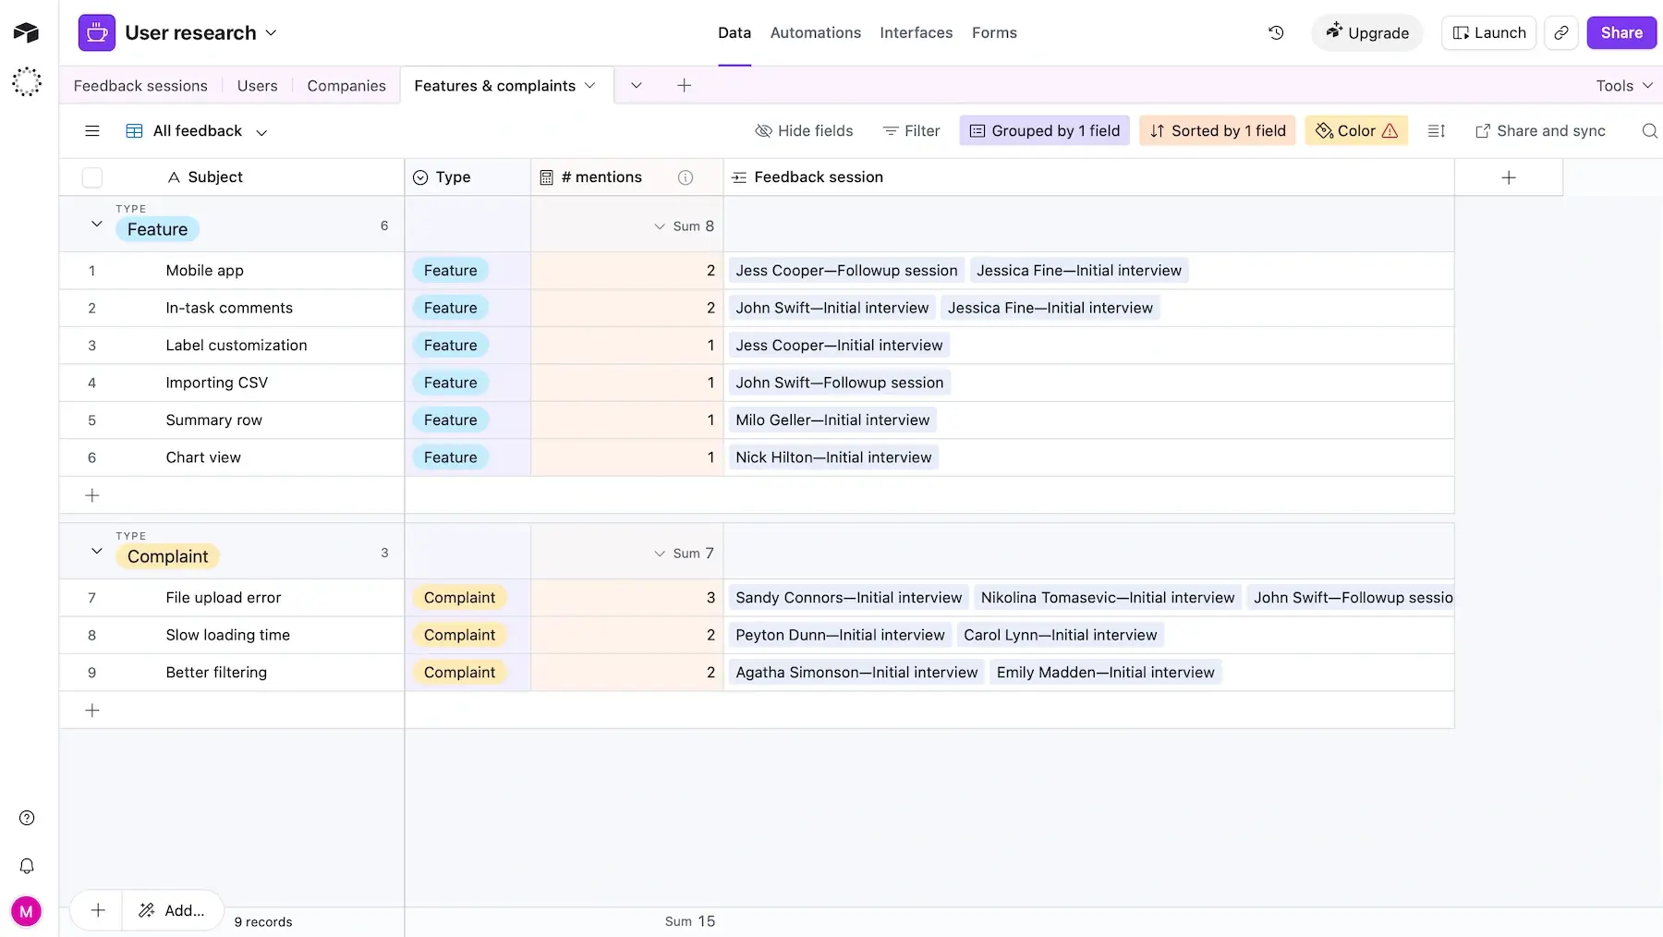
Task: Click the help question mark icon
Action: [27, 818]
